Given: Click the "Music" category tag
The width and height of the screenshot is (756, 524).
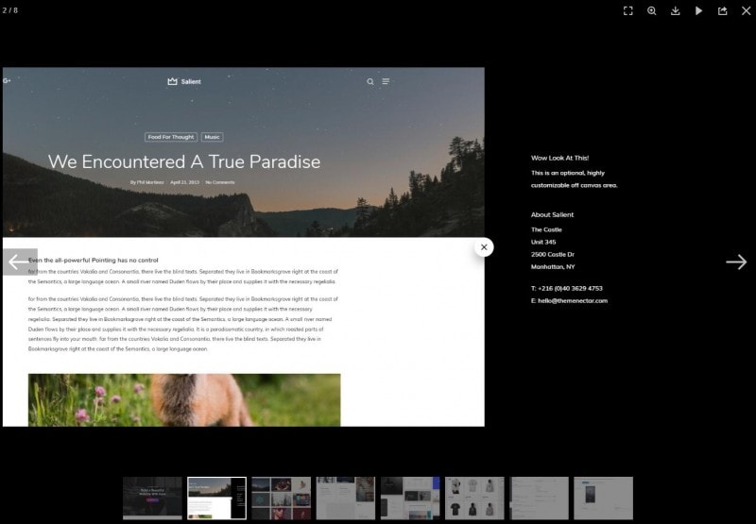Looking at the screenshot, I should [x=213, y=137].
